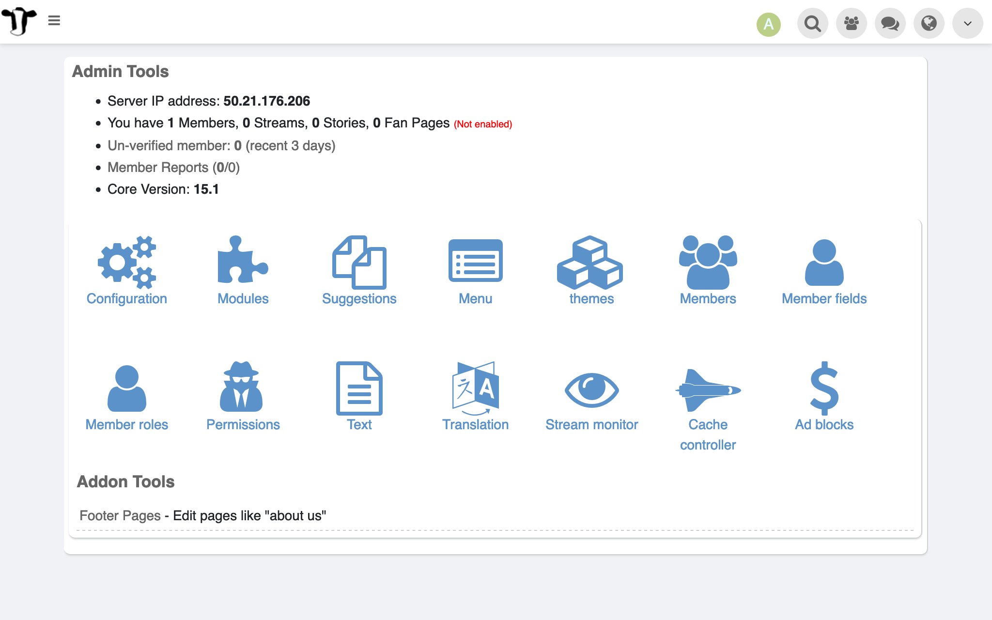The height and width of the screenshot is (620, 992).
Task: Click the search magnifier button
Action: [x=812, y=23]
